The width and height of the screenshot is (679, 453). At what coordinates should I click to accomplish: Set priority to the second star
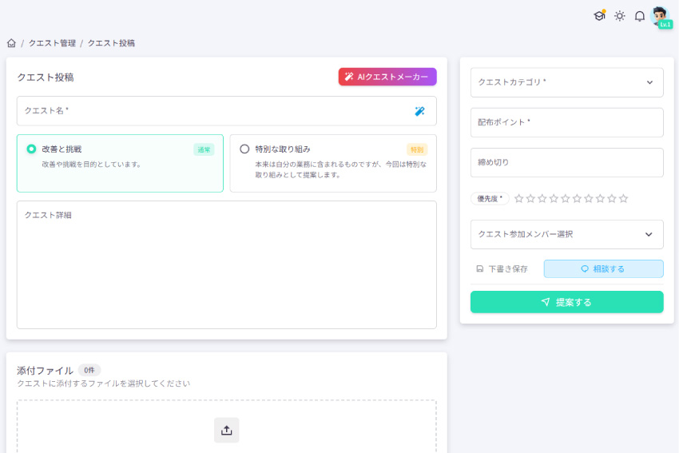[530, 199]
